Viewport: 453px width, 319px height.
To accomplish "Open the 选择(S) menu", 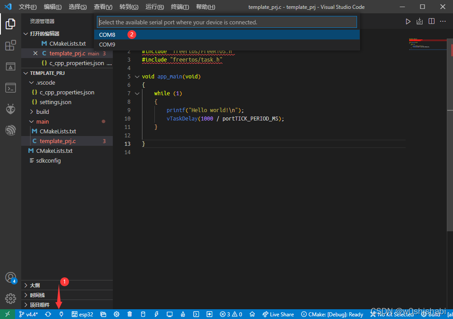I will pos(77,7).
